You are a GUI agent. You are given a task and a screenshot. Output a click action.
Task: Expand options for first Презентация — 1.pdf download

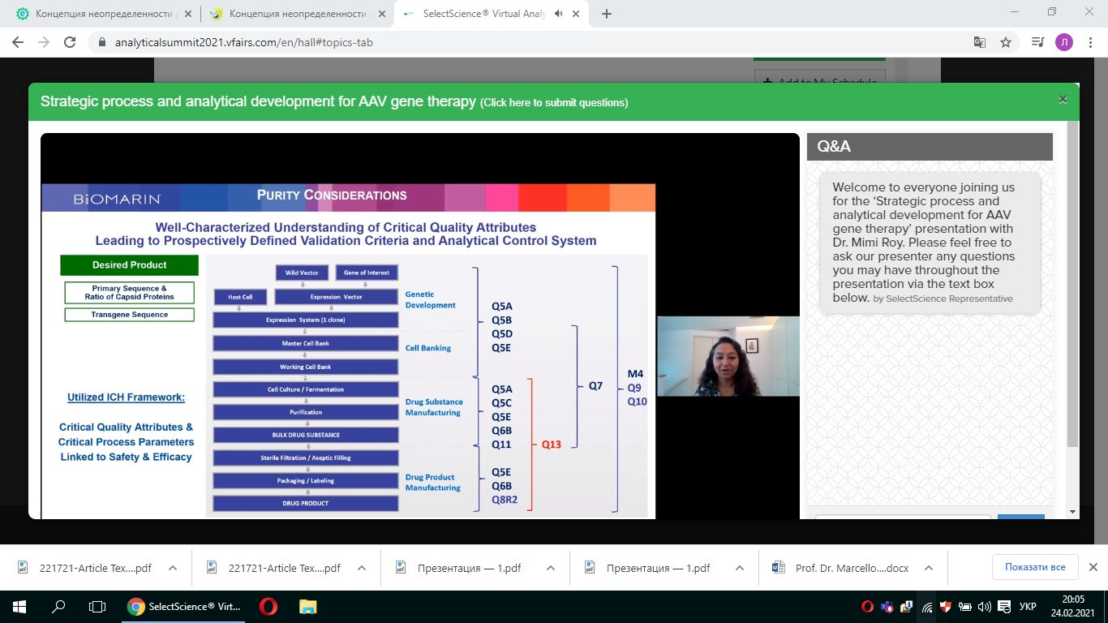[551, 568]
